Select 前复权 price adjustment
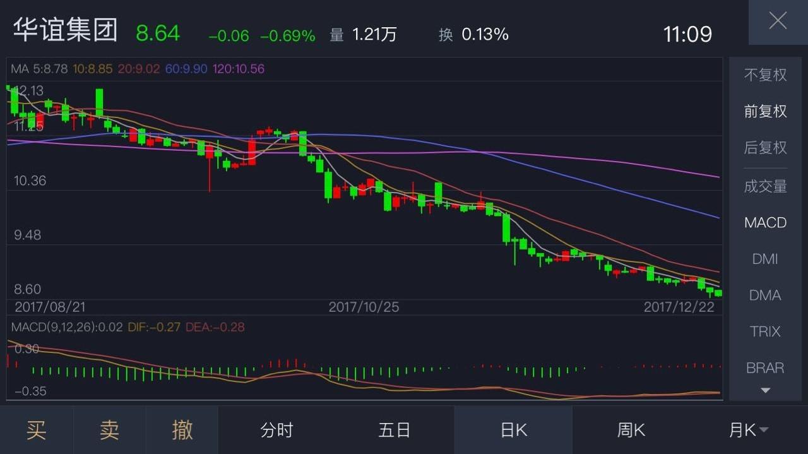 766,111
